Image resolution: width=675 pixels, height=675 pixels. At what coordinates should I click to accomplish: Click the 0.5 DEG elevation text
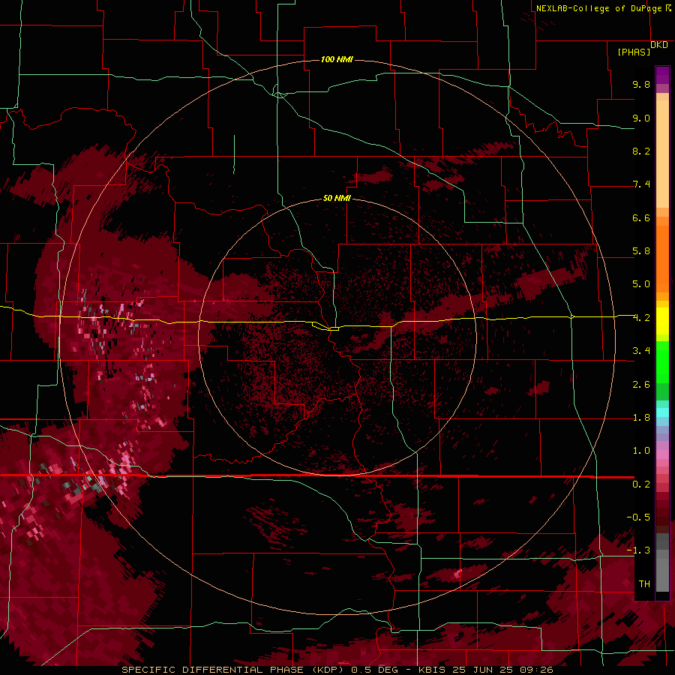coord(375,670)
